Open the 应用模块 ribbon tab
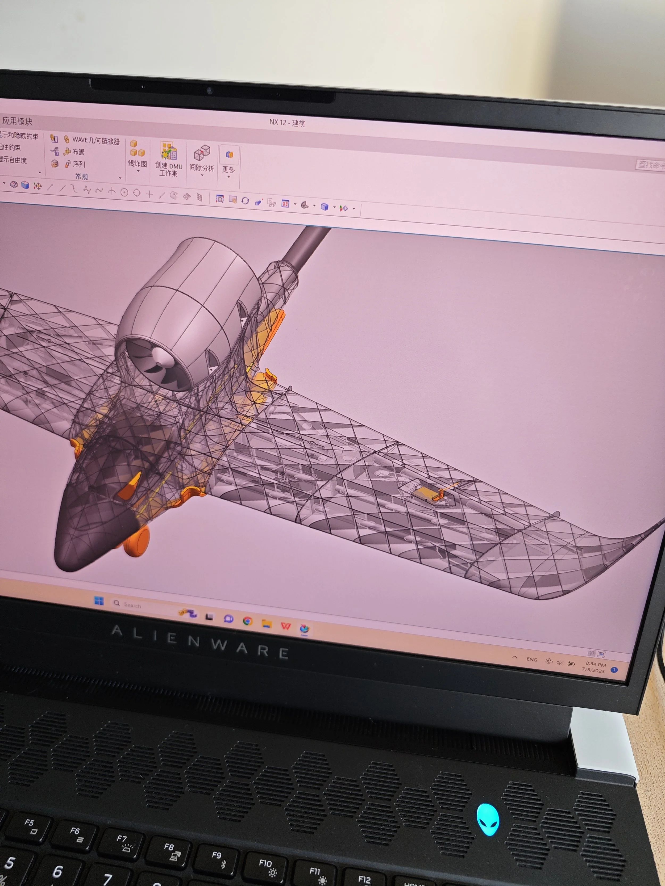The image size is (665, 886). tap(17, 121)
